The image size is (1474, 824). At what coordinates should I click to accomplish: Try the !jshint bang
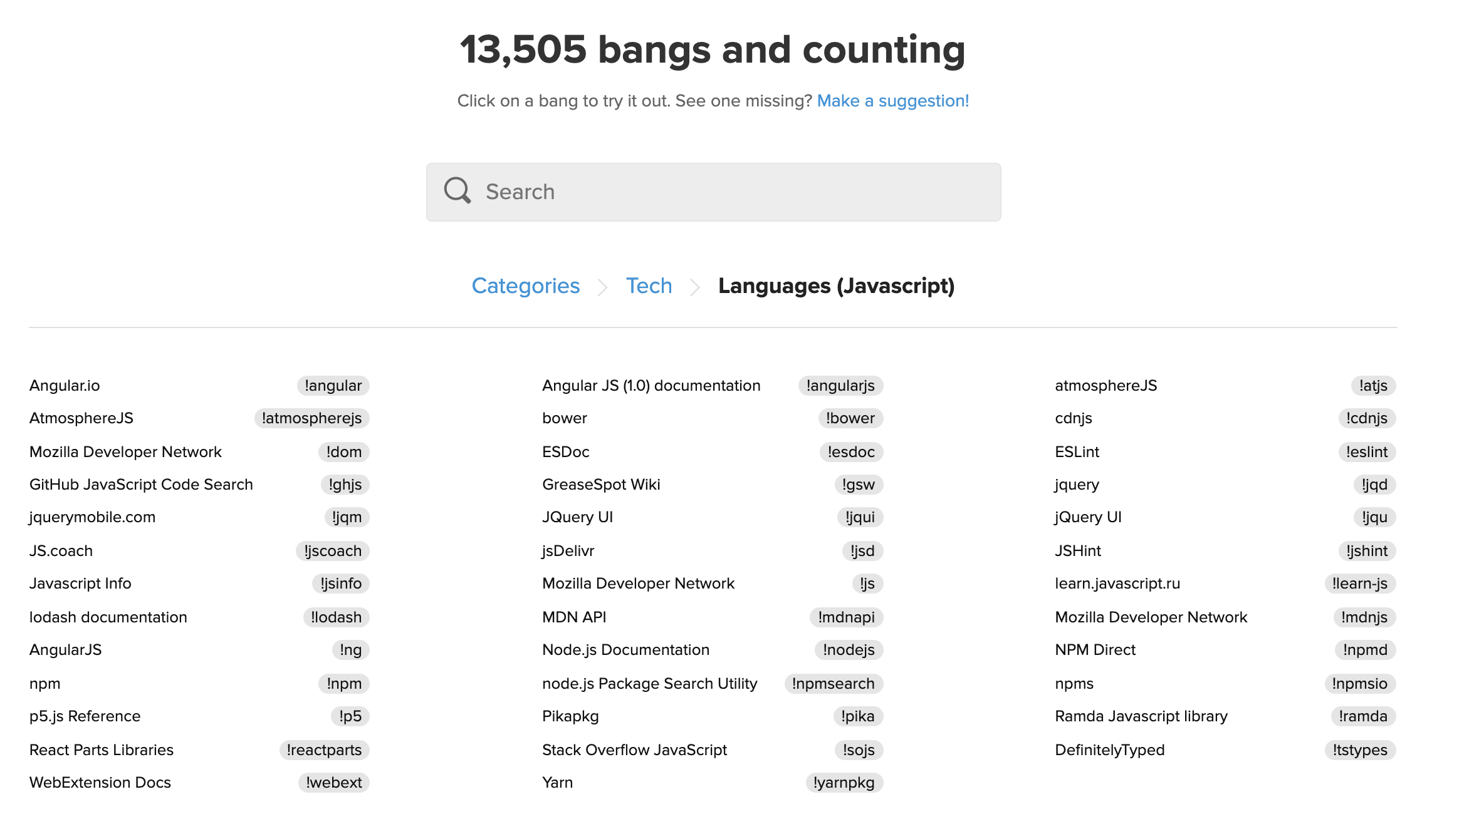click(1367, 551)
